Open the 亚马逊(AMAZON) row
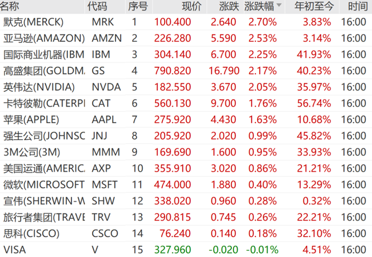Image resolution: width=372 pixels, height=257 pixels. coord(44,38)
